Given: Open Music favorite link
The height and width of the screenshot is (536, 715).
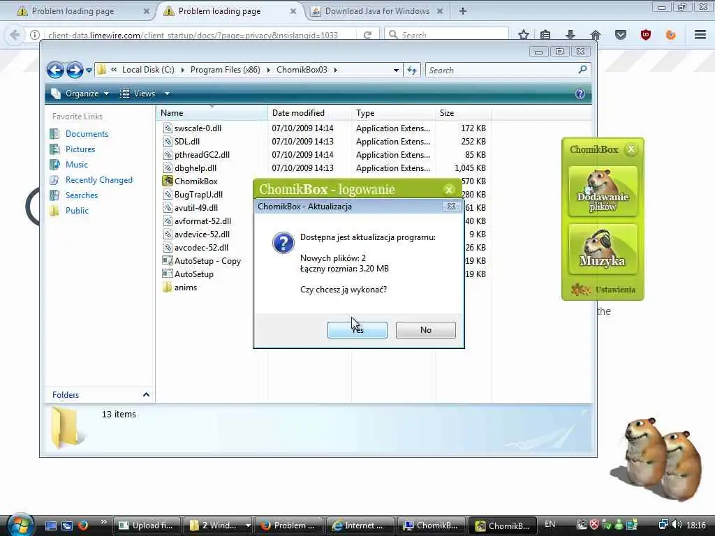Looking at the screenshot, I should pos(77,165).
